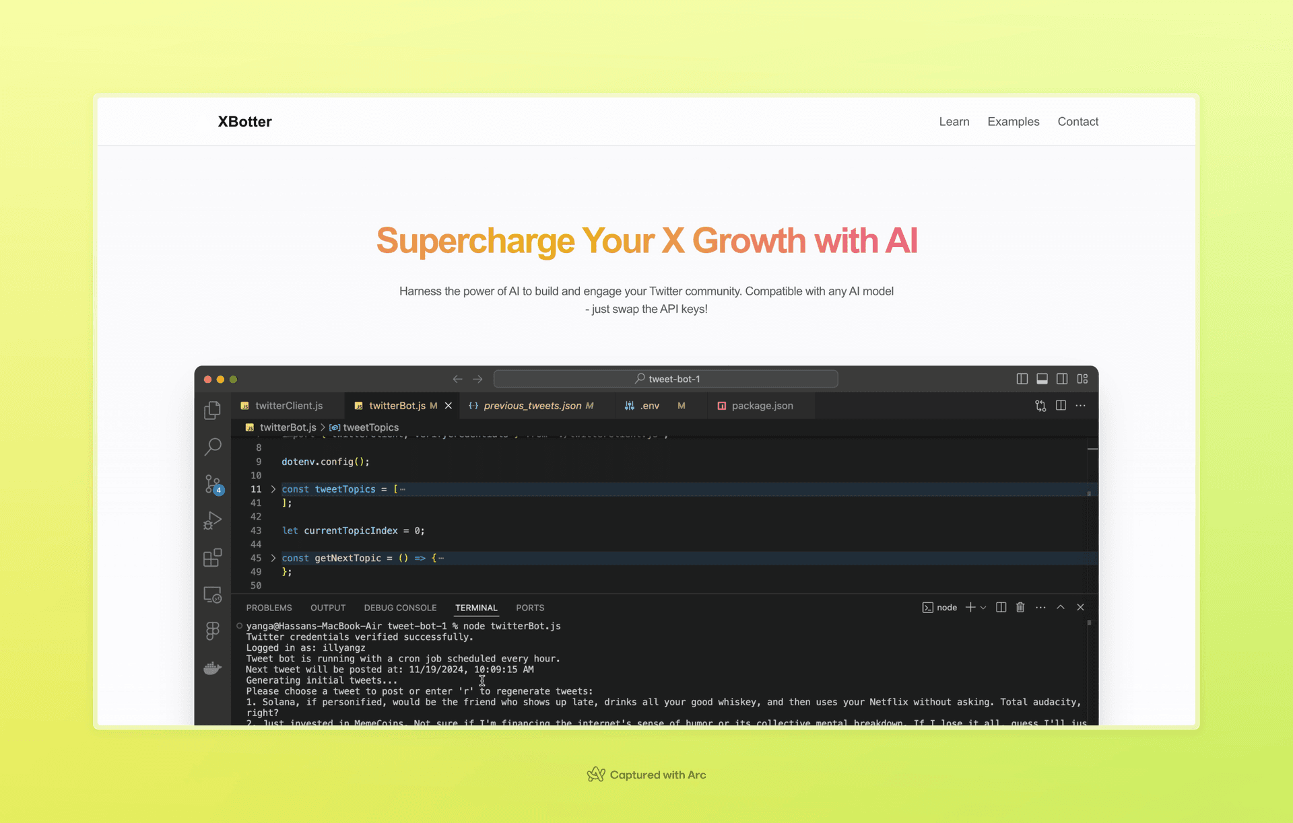Open the Contact nav link
Viewport: 1293px width, 823px height.
pos(1077,122)
